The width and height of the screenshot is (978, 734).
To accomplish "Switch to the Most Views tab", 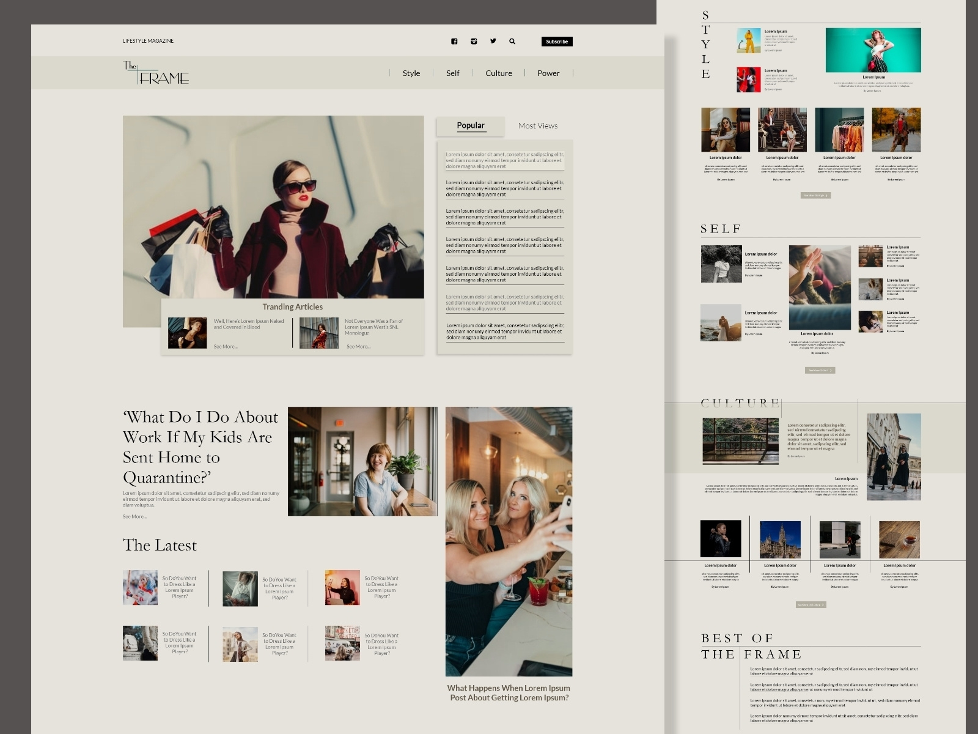I will coord(537,125).
